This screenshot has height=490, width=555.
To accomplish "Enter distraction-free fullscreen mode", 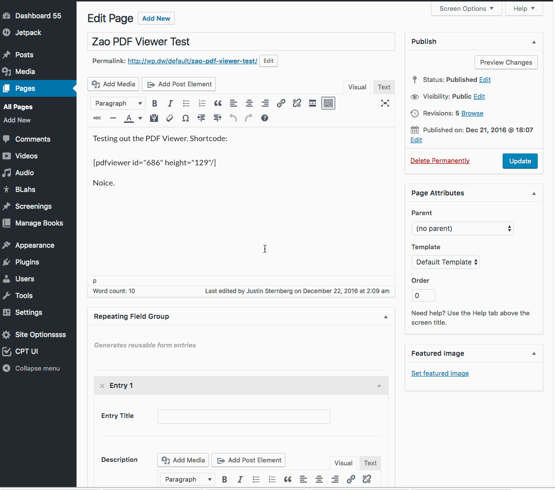I will [385, 103].
